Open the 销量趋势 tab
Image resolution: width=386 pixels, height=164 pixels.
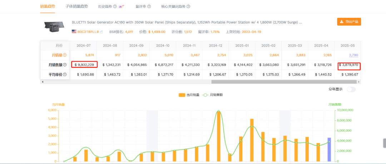pos(48,6)
